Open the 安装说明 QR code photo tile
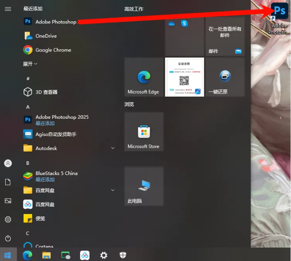The image size is (291, 261). (184, 77)
